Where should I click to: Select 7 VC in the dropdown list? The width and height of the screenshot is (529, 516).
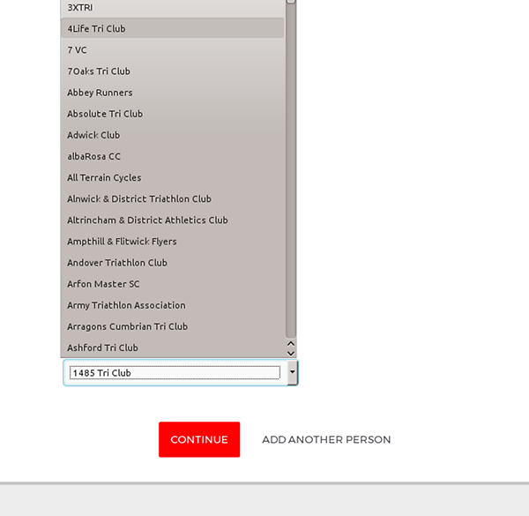(x=173, y=50)
